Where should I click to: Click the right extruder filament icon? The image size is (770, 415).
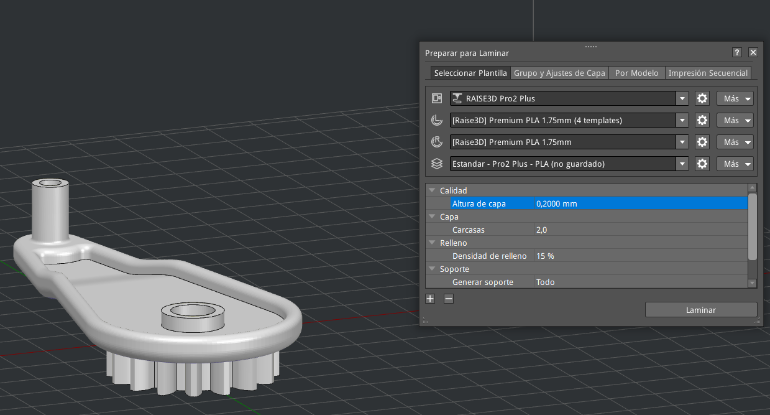click(437, 142)
